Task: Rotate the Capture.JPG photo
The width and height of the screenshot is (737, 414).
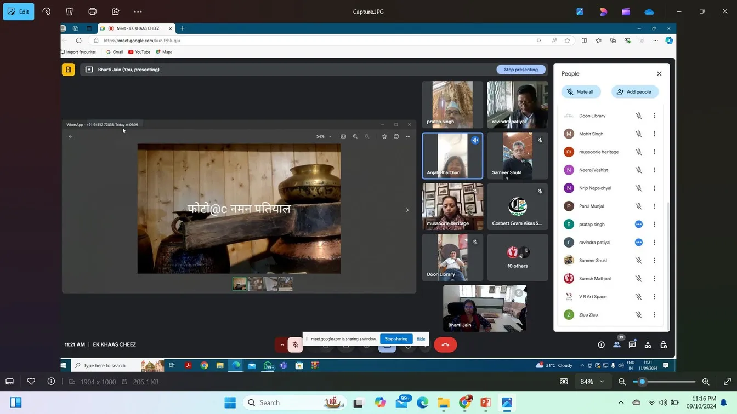Action: (x=47, y=12)
